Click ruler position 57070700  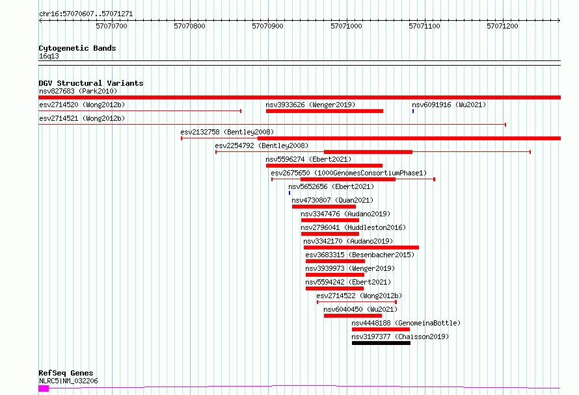point(111,26)
